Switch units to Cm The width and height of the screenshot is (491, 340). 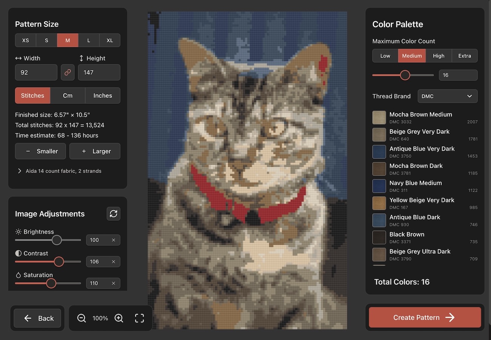pos(68,95)
